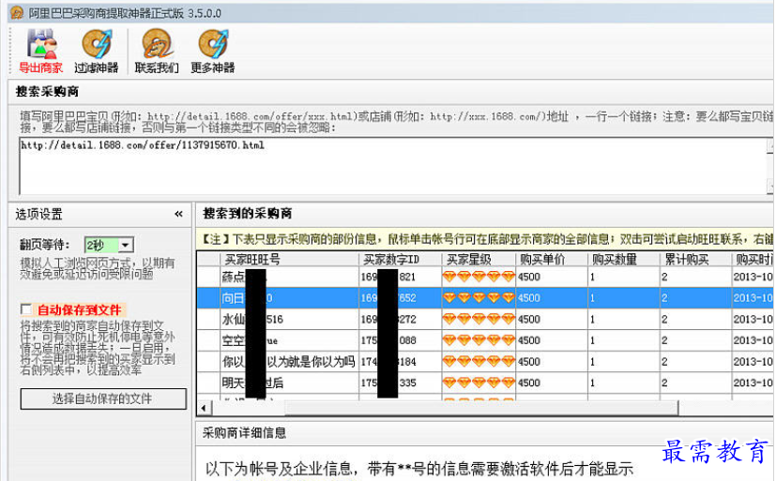Click the ID cell ending in 821
This screenshot has width=776, height=481.
tap(400, 277)
